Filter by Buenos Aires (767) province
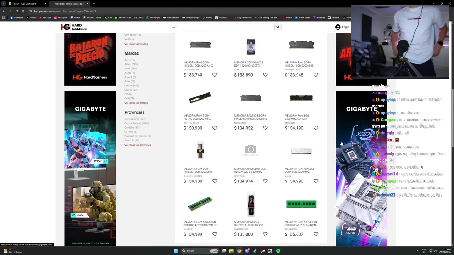Screen dimensions: 454x255 click(x=135, y=119)
